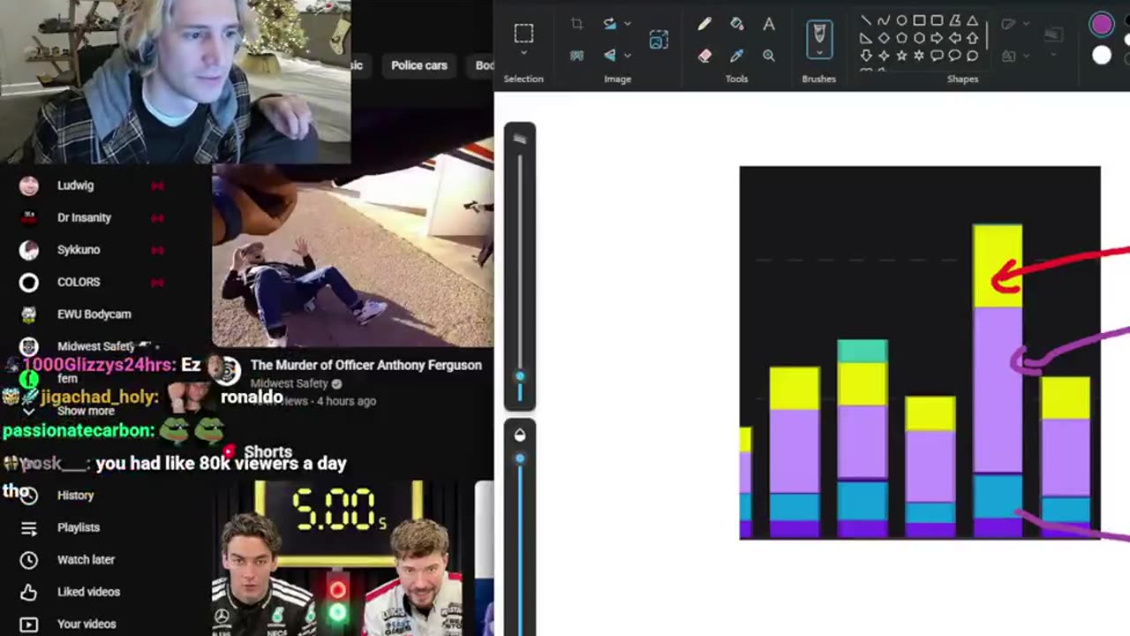Select the rectangular Selection tool in Paint
Image resolution: width=1130 pixels, height=636 pixels.
click(x=524, y=34)
